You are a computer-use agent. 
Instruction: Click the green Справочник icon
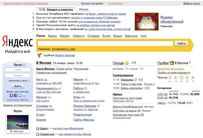[38, 134]
